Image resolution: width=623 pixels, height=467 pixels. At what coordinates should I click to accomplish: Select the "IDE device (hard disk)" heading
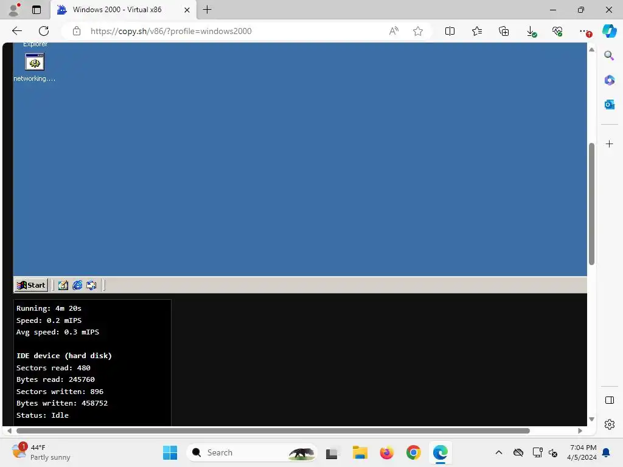64,356
